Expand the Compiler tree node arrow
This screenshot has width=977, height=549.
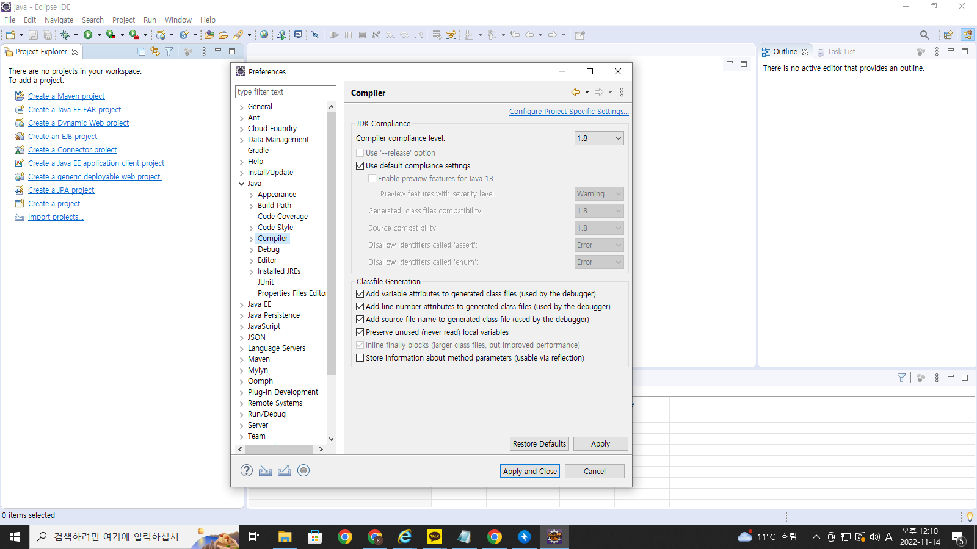click(252, 239)
